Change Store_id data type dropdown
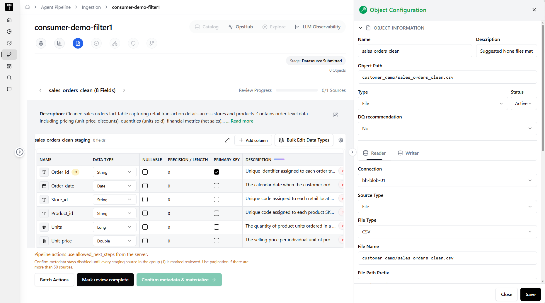 coord(115,200)
